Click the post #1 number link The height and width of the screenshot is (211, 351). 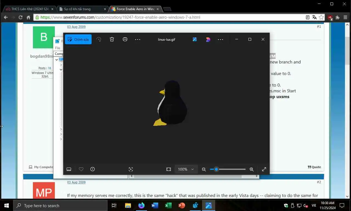point(319,27)
